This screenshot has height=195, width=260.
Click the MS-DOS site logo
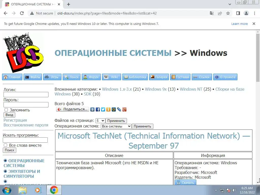23,53
